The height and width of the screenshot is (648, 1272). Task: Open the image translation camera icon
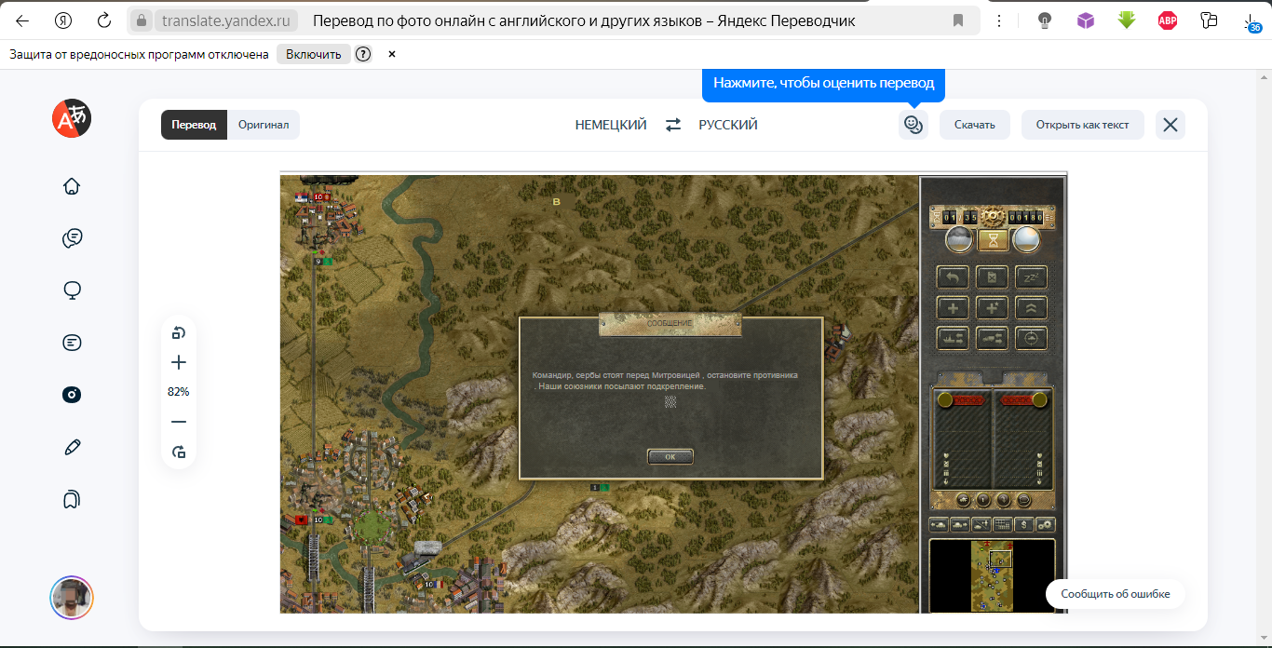tap(72, 395)
